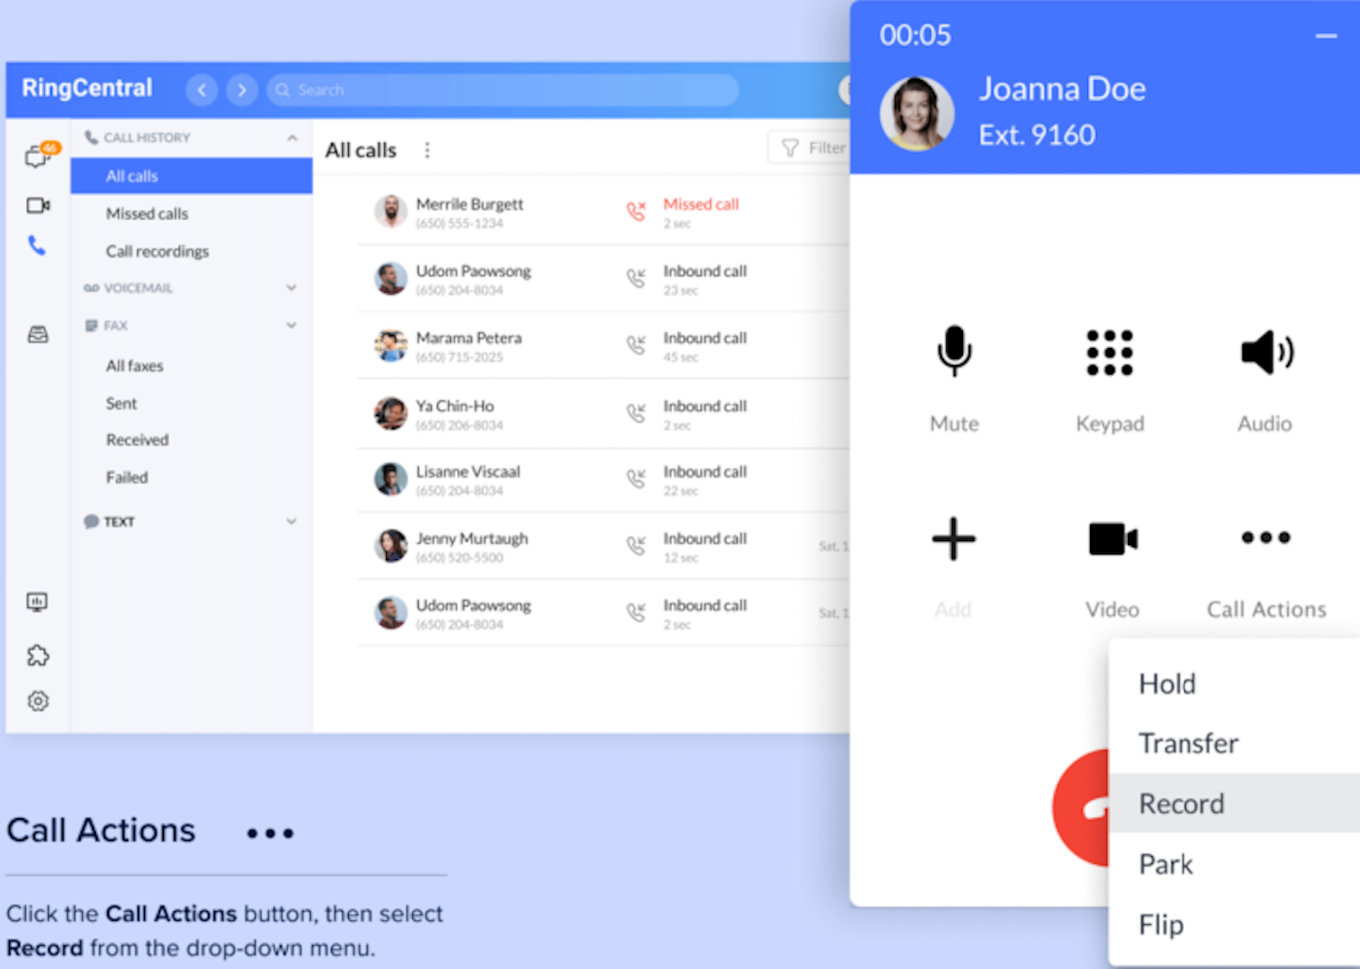Click Filter button in All calls
The image size is (1360, 969).
(809, 150)
